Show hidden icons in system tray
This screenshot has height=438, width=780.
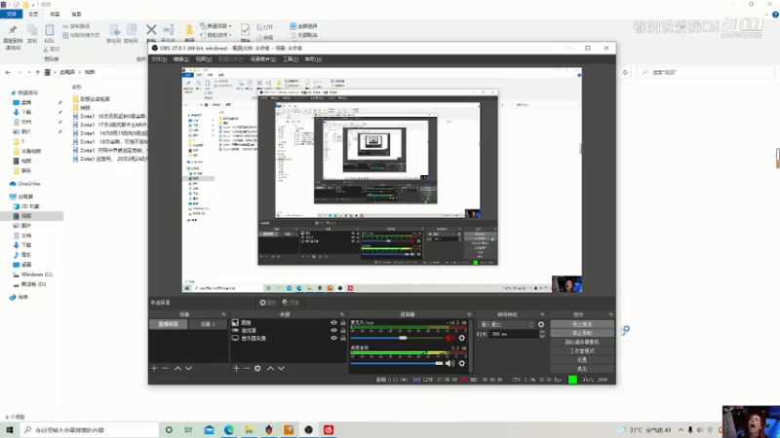681,430
